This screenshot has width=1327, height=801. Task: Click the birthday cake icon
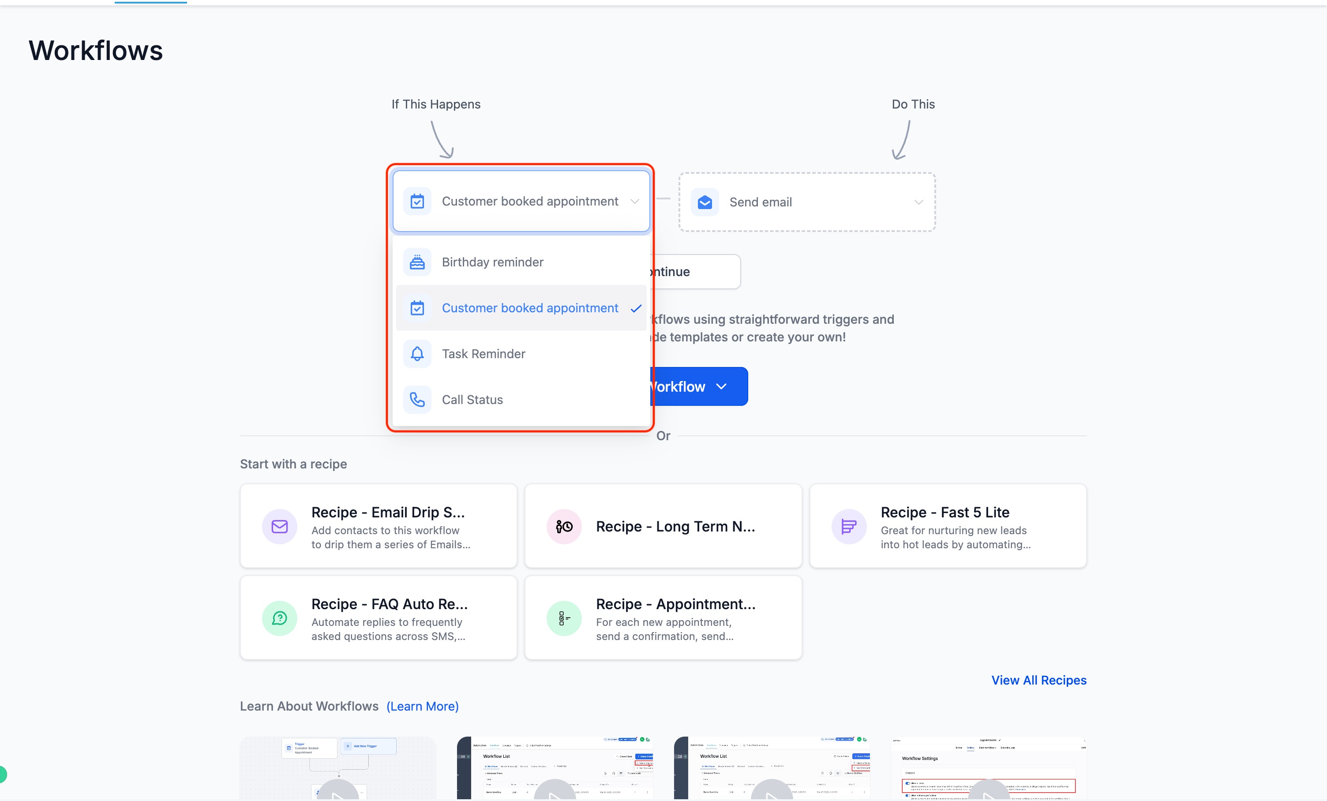click(x=417, y=262)
